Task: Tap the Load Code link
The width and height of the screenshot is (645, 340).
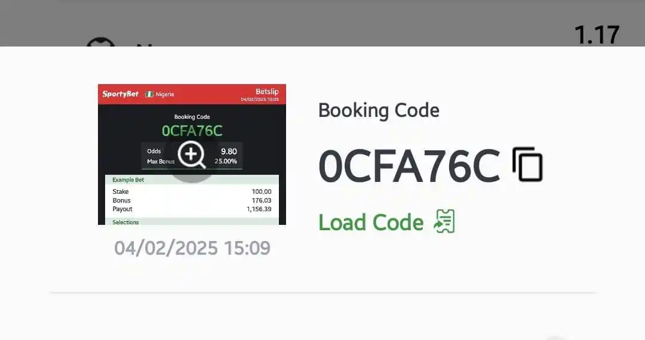Action: tap(371, 222)
